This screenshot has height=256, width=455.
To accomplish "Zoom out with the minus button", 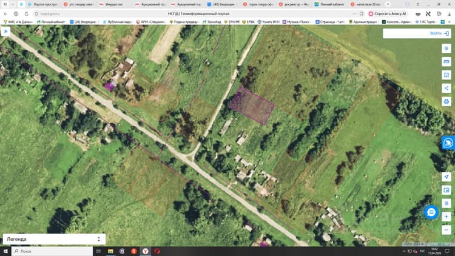I will 447,230.
